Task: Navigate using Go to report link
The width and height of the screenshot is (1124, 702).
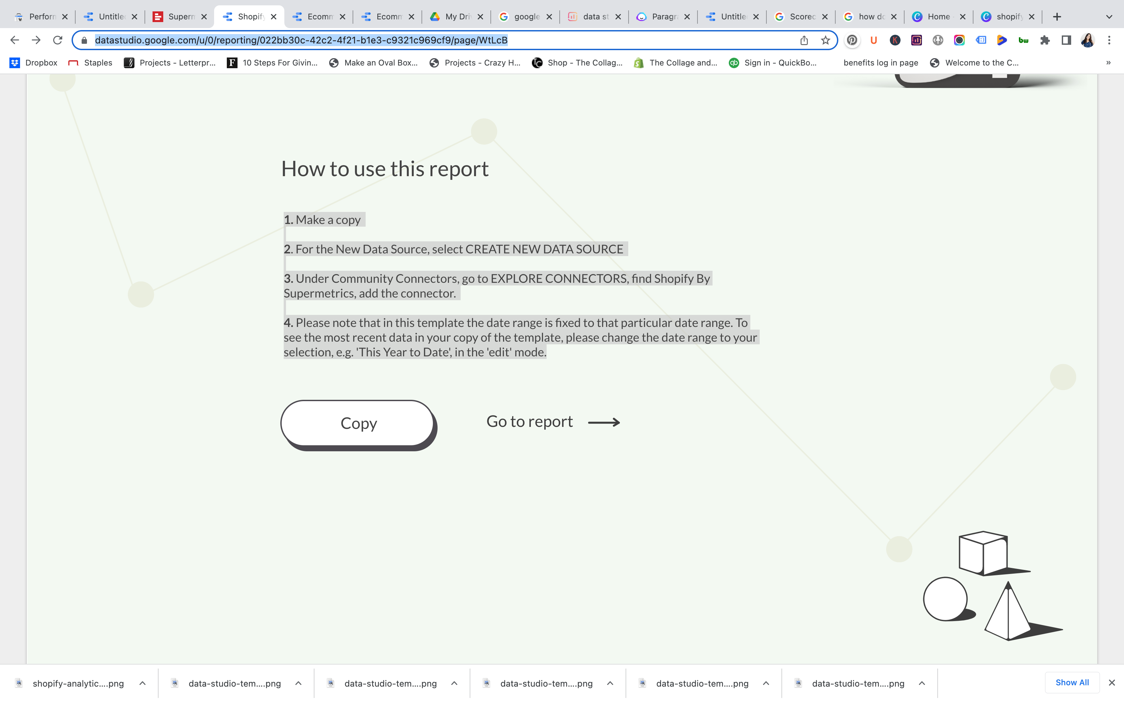Action: (x=552, y=421)
